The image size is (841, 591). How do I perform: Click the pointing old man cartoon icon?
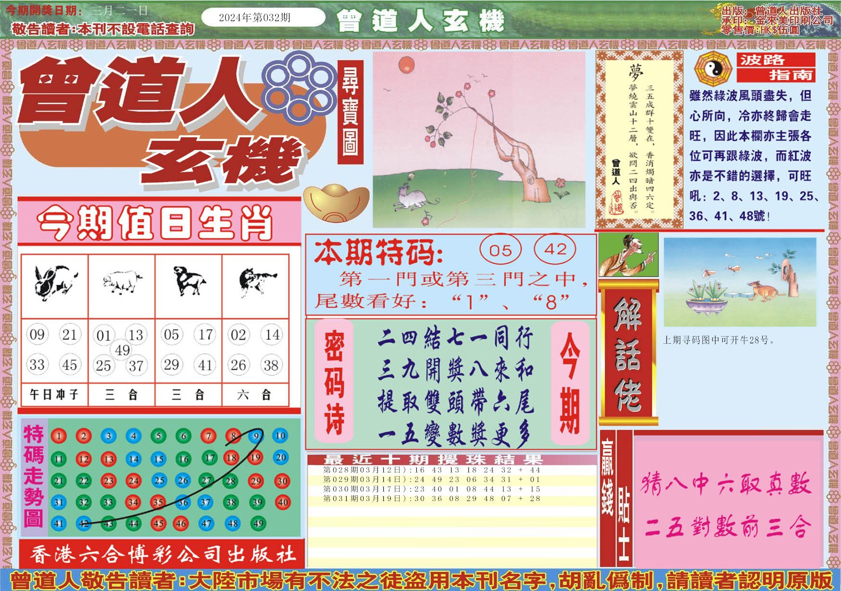pyautogui.click(x=628, y=255)
